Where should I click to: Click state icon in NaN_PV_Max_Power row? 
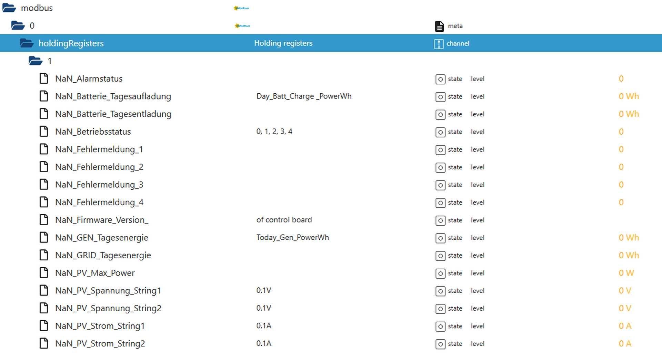440,273
